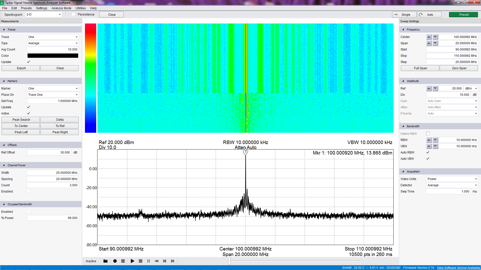Change the trace color swatch
This screenshot has height=270, width=481.
pos(53,55)
